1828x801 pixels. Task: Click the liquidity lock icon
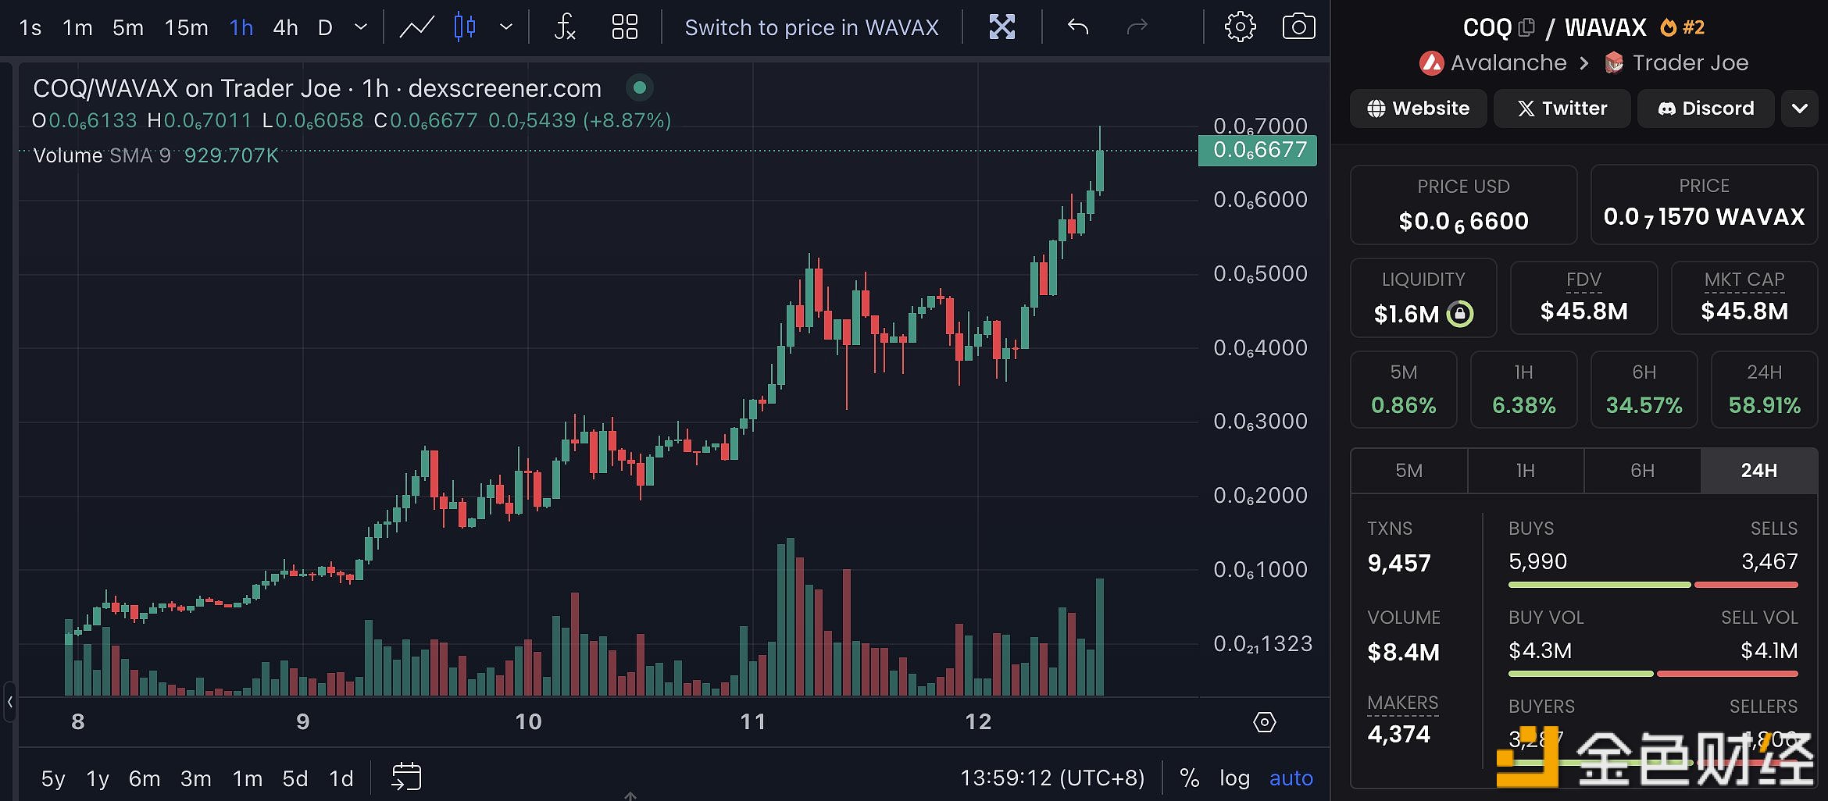(x=1460, y=314)
